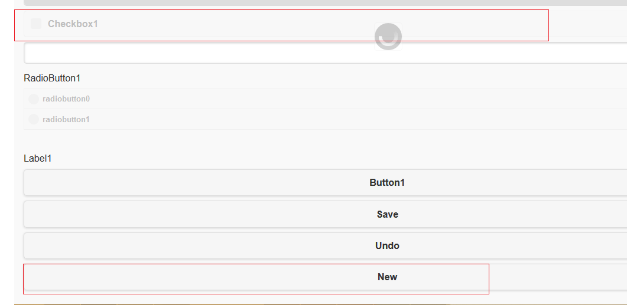This screenshot has height=305, width=627.
Task: Toggle the Checkbox1 checkbox square
Action: tap(36, 24)
